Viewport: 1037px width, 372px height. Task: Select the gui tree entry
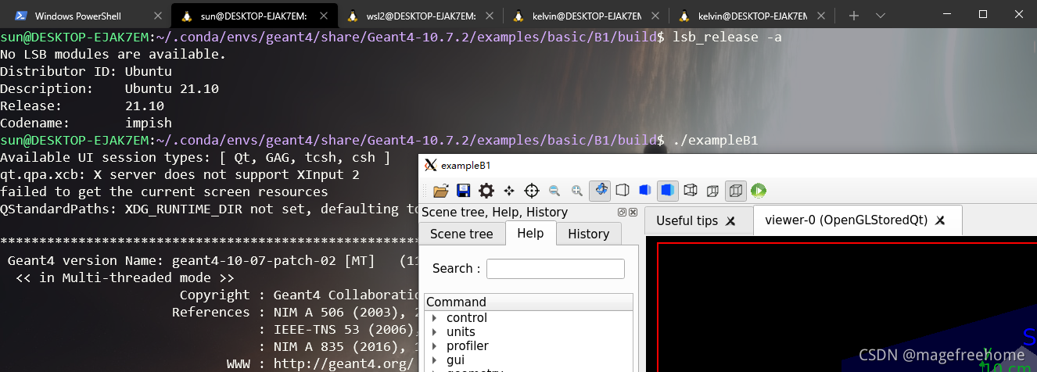455,359
